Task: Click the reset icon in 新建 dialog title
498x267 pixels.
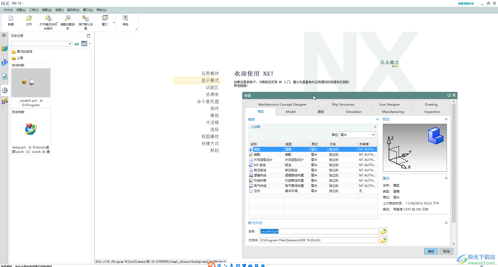Action: click(449, 95)
